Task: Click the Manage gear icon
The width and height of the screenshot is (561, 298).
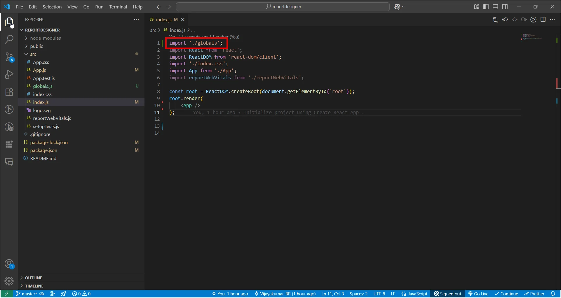Action: (x=9, y=281)
